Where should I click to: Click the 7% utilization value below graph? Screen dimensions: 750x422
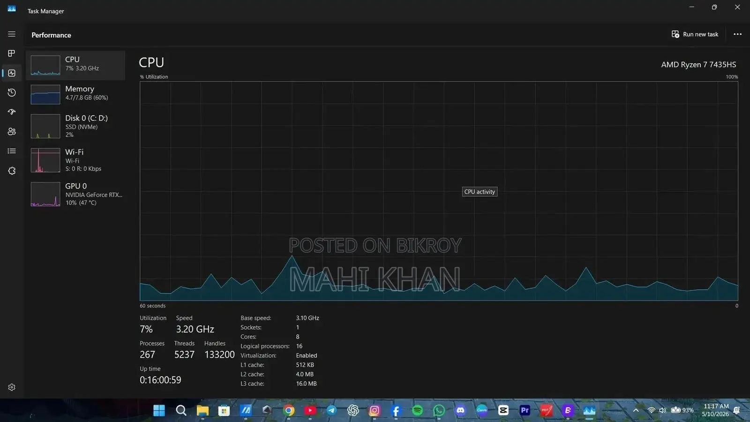point(146,329)
